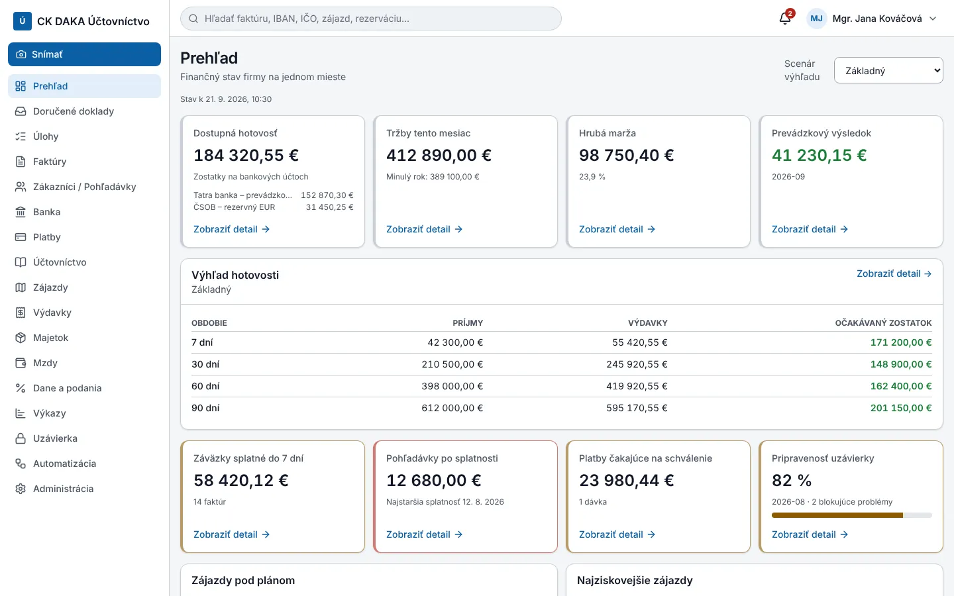Open detail for Dostupná hotovosť
The height and width of the screenshot is (596, 954).
(x=232, y=229)
